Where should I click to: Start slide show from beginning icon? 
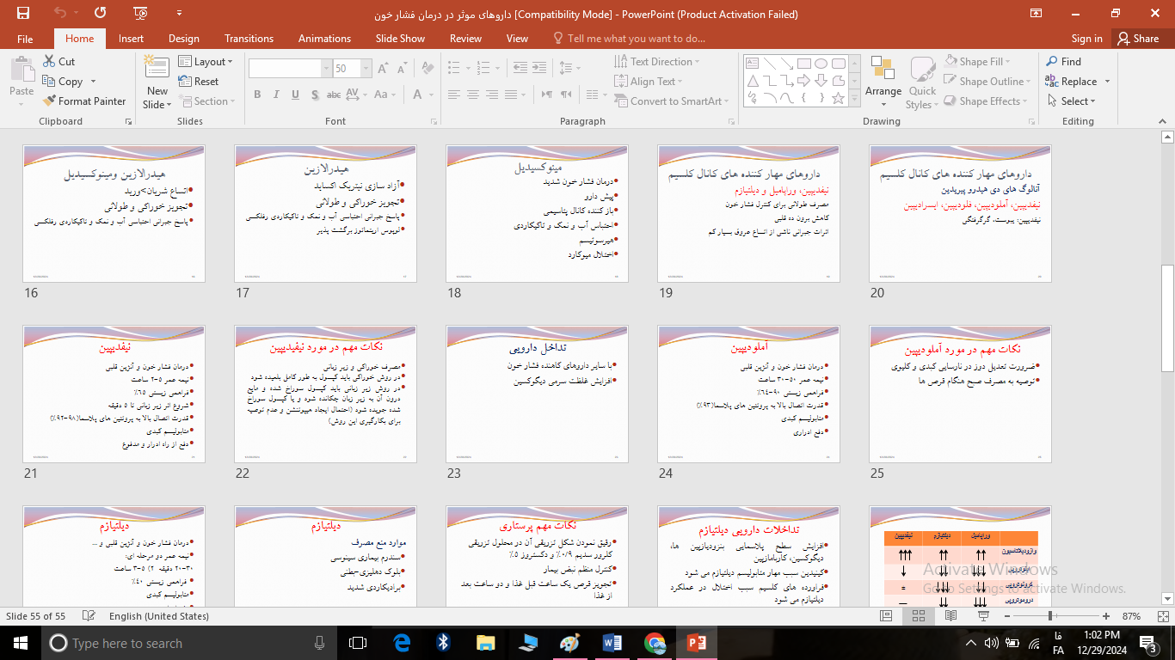[x=141, y=14]
